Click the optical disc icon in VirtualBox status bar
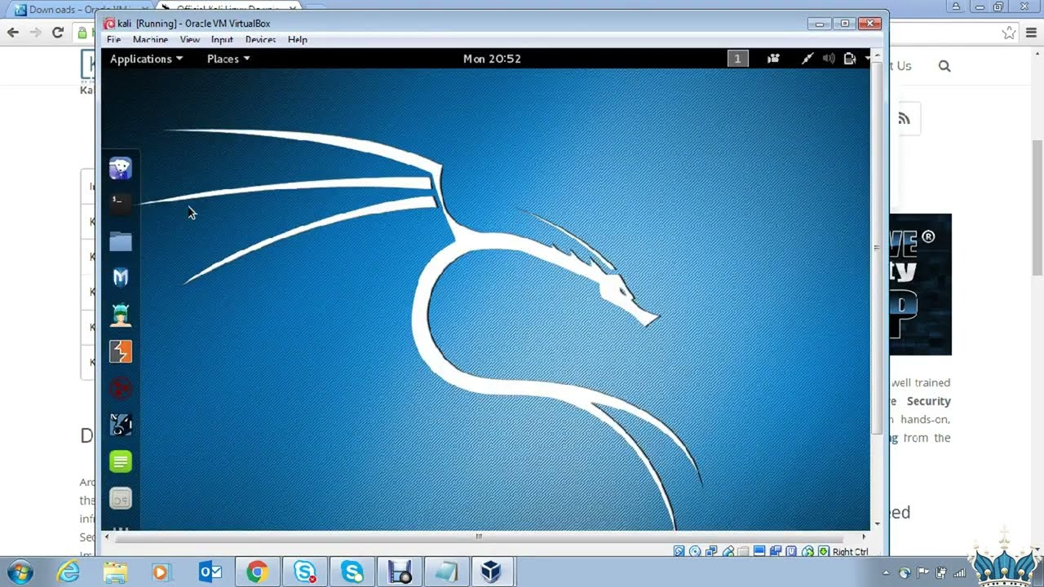 [x=695, y=552]
